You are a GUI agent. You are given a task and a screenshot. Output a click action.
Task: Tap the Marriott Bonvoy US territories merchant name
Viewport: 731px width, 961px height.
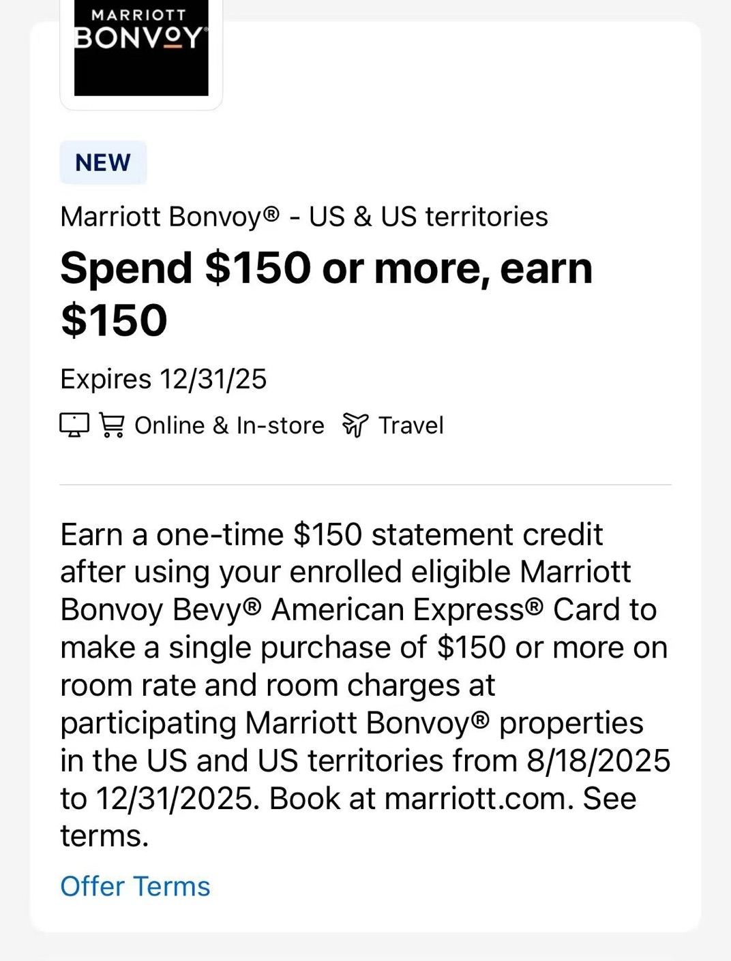click(x=304, y=217)
